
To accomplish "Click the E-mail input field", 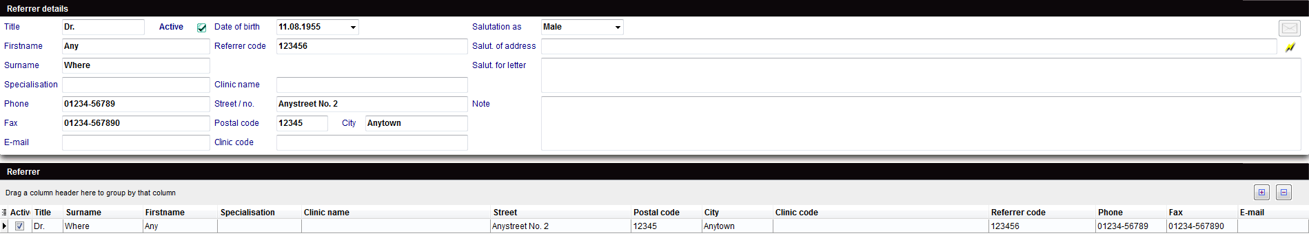I will [x=136, y=142].
